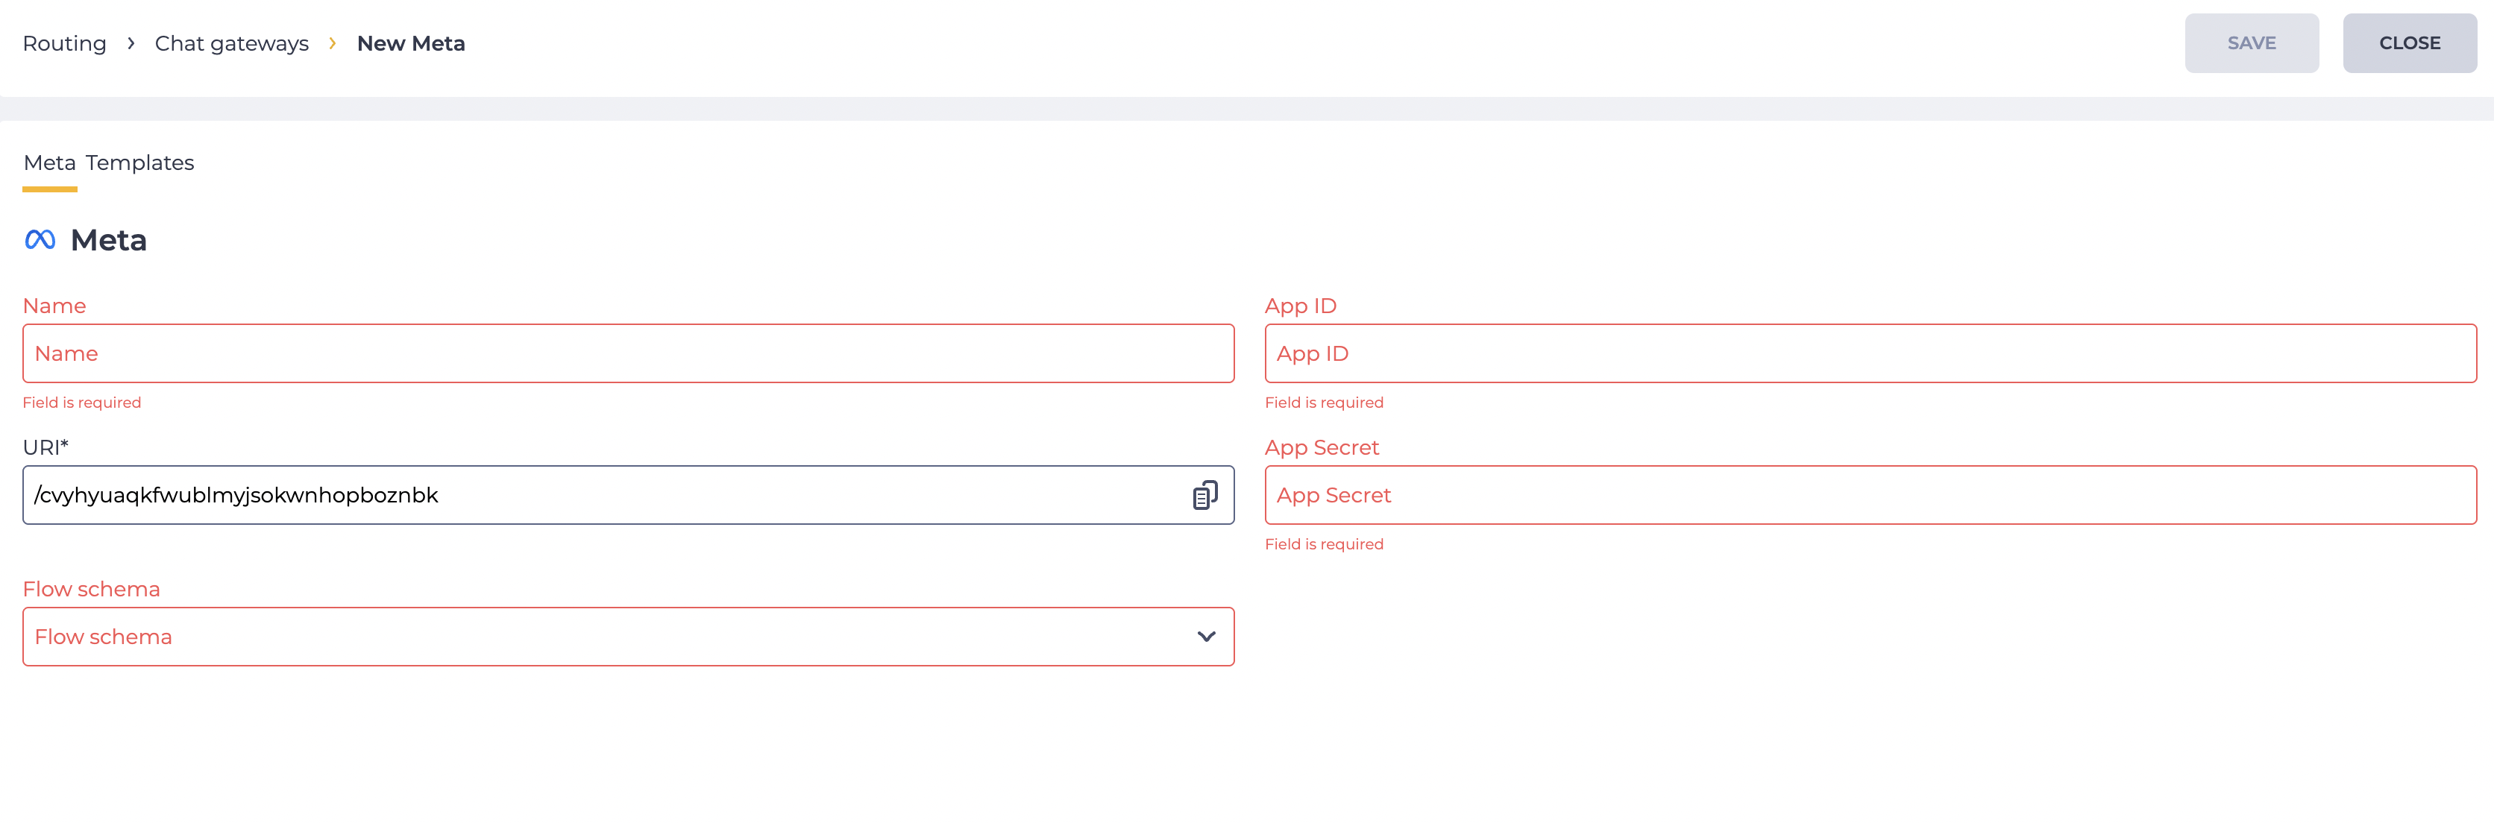
Task: Click the URI field text
Action: click(x=236, y=495)
